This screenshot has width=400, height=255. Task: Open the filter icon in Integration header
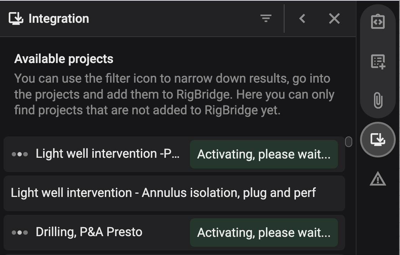[x=266, y=19]
